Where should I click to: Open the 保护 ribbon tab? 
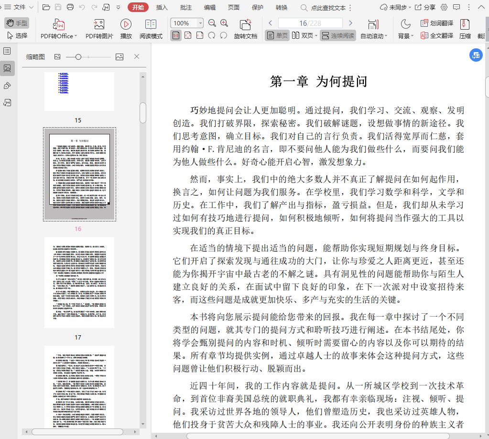[257, 7]
